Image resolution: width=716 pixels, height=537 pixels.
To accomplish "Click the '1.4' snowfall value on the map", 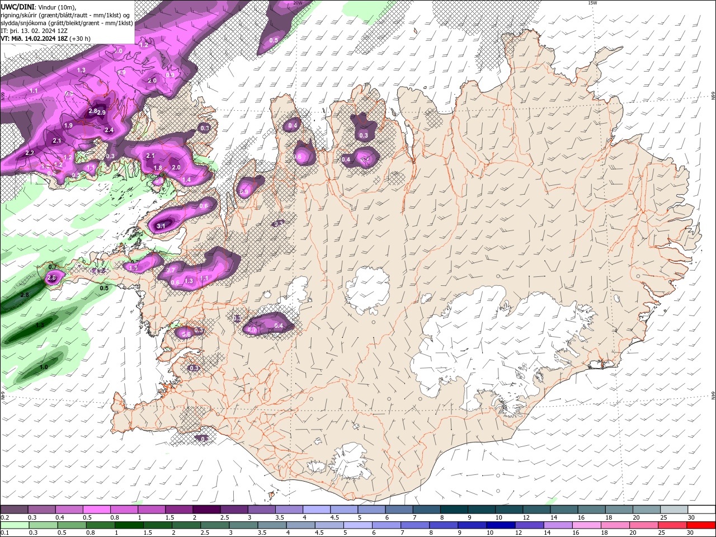I will click(186, 180).
